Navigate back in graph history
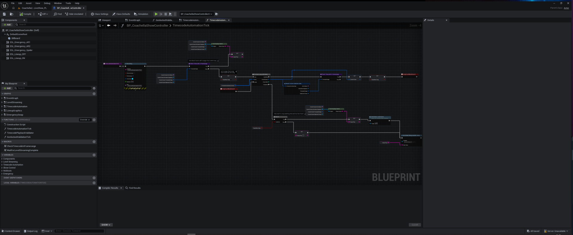Image resolution: width=573 pixels, height=235 pixels. [109, 25]
